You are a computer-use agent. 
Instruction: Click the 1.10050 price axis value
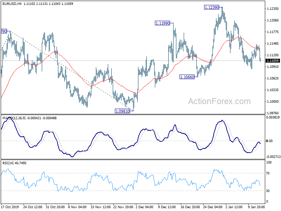(273, 102)
